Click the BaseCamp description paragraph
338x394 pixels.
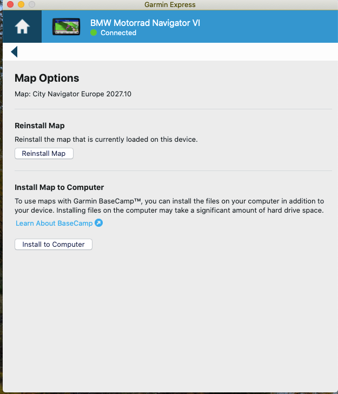pos(169,206)
